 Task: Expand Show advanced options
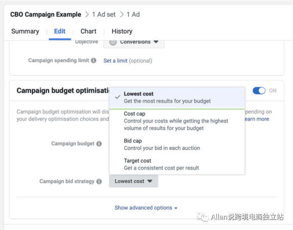146,208
